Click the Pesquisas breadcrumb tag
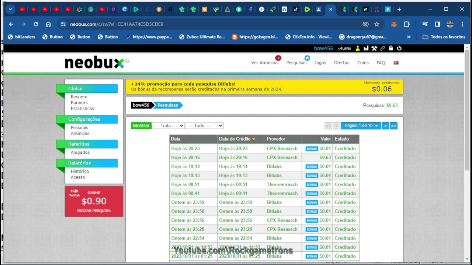Viewport: 472px width, 265px height. click(x=168, y=105)
